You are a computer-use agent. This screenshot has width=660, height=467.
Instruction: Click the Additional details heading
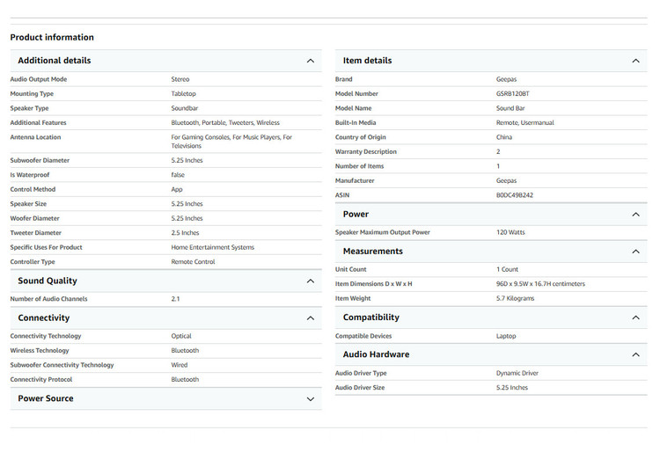pyautogui.click(x=55, y=61)
